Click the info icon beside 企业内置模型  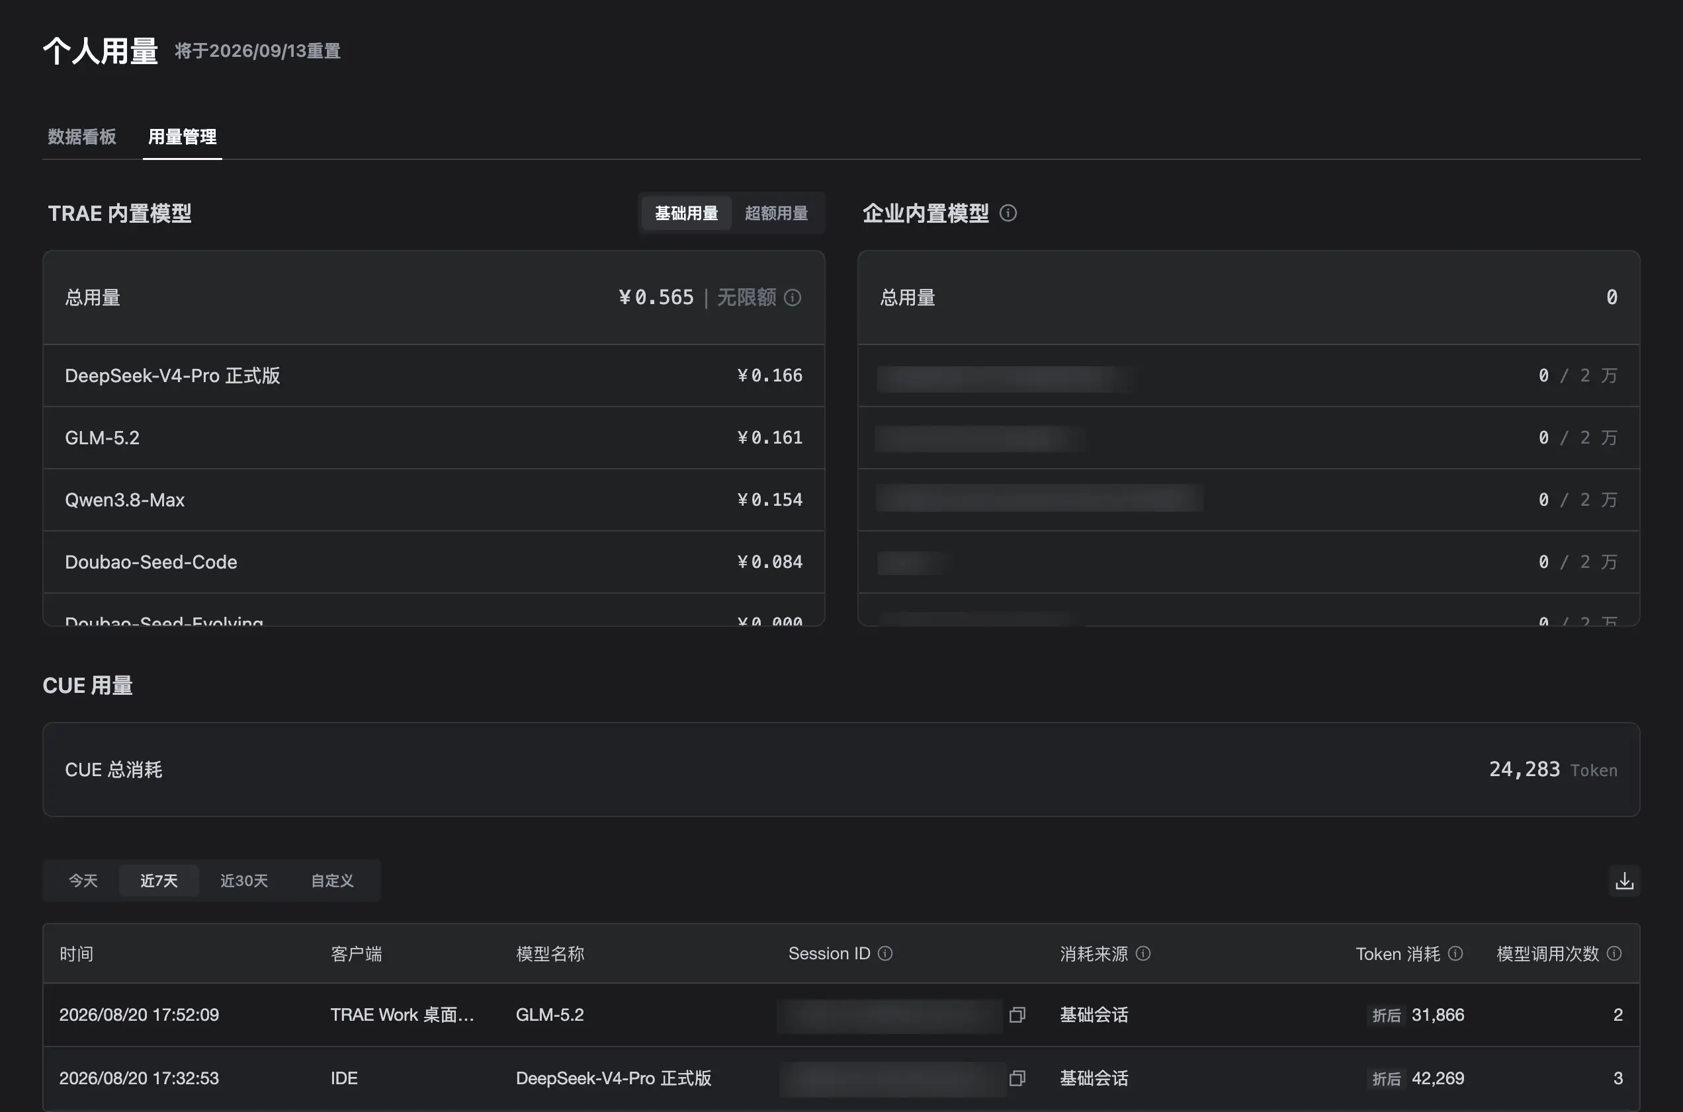pos(1008,213)
